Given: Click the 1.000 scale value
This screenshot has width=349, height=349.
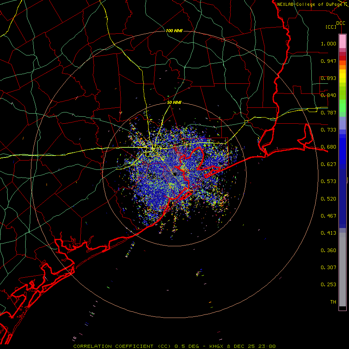Looking at the screenshot, I should click(x=328, y=43).
